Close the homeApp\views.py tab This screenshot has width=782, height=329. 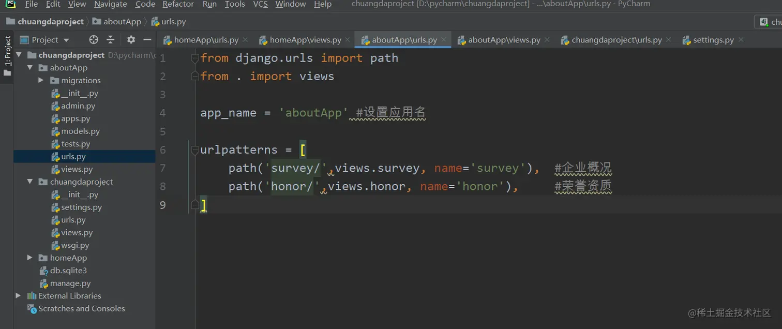point(348,40)
